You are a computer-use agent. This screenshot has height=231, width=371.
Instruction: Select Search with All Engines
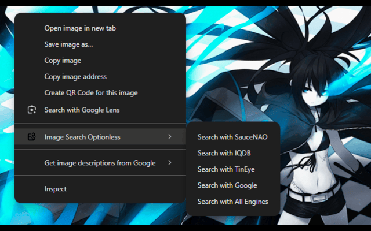pos(233,202)
